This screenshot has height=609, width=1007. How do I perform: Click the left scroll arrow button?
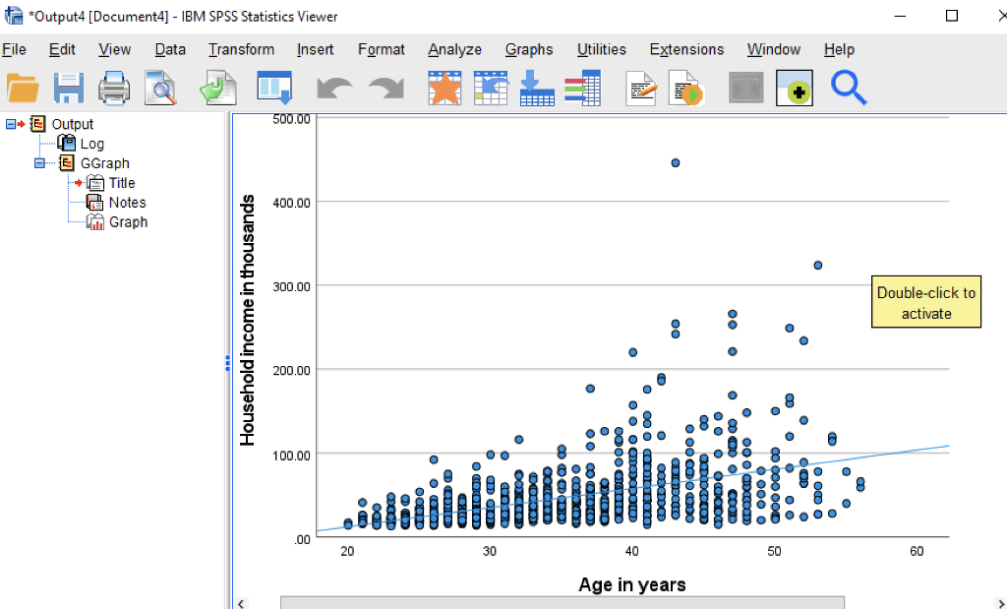[x=242, y=602]
